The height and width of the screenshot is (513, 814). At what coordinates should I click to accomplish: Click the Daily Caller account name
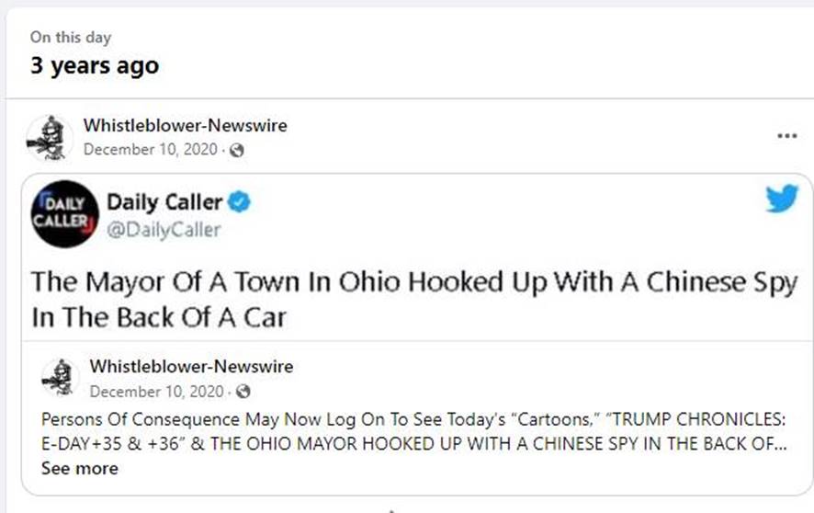[164, 201]
